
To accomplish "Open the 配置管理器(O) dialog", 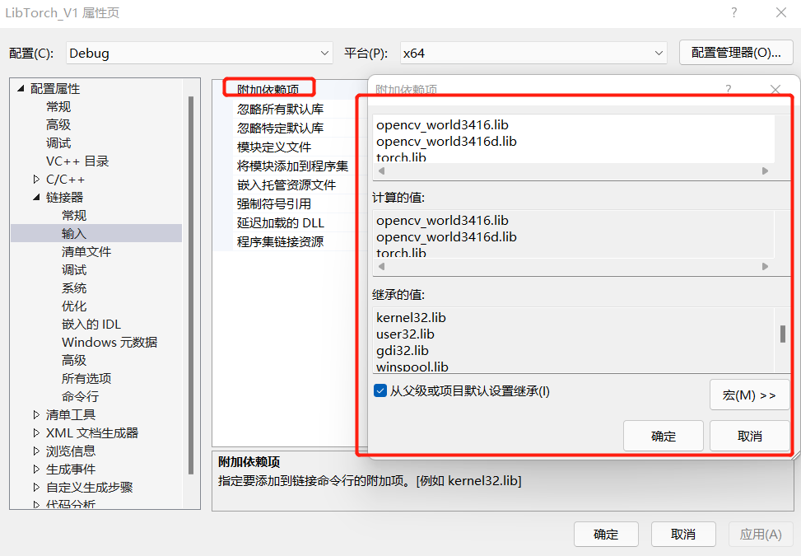I will click(735, 52).
